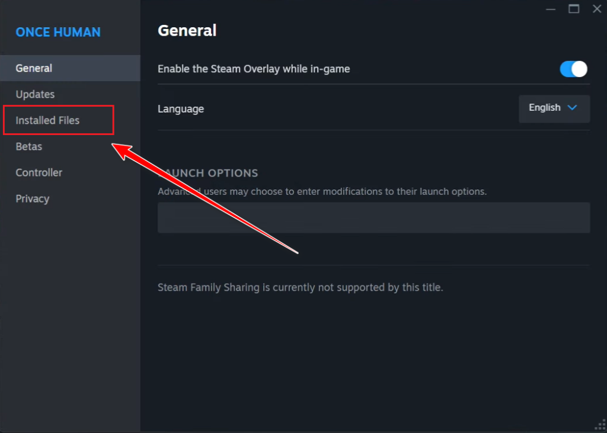Click the advanced users launch options description
This screenshot has width=607, height=433.
[322, 191]
